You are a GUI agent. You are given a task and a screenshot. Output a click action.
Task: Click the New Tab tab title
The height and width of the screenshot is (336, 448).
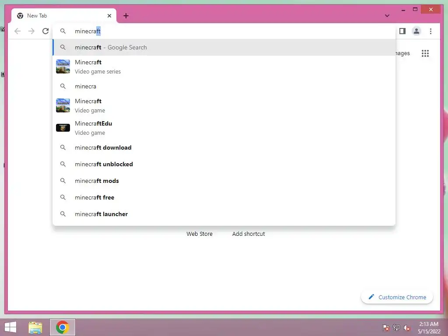tap(37, 16)
